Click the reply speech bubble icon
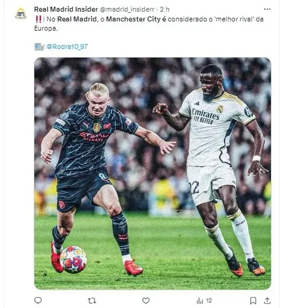Viewport: 282px width, 308px height. pos(38,300)
